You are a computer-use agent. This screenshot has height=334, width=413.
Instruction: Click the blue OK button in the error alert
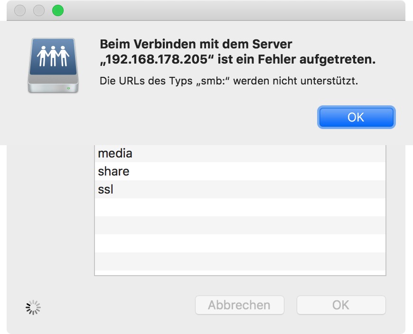tap(356, 117)
